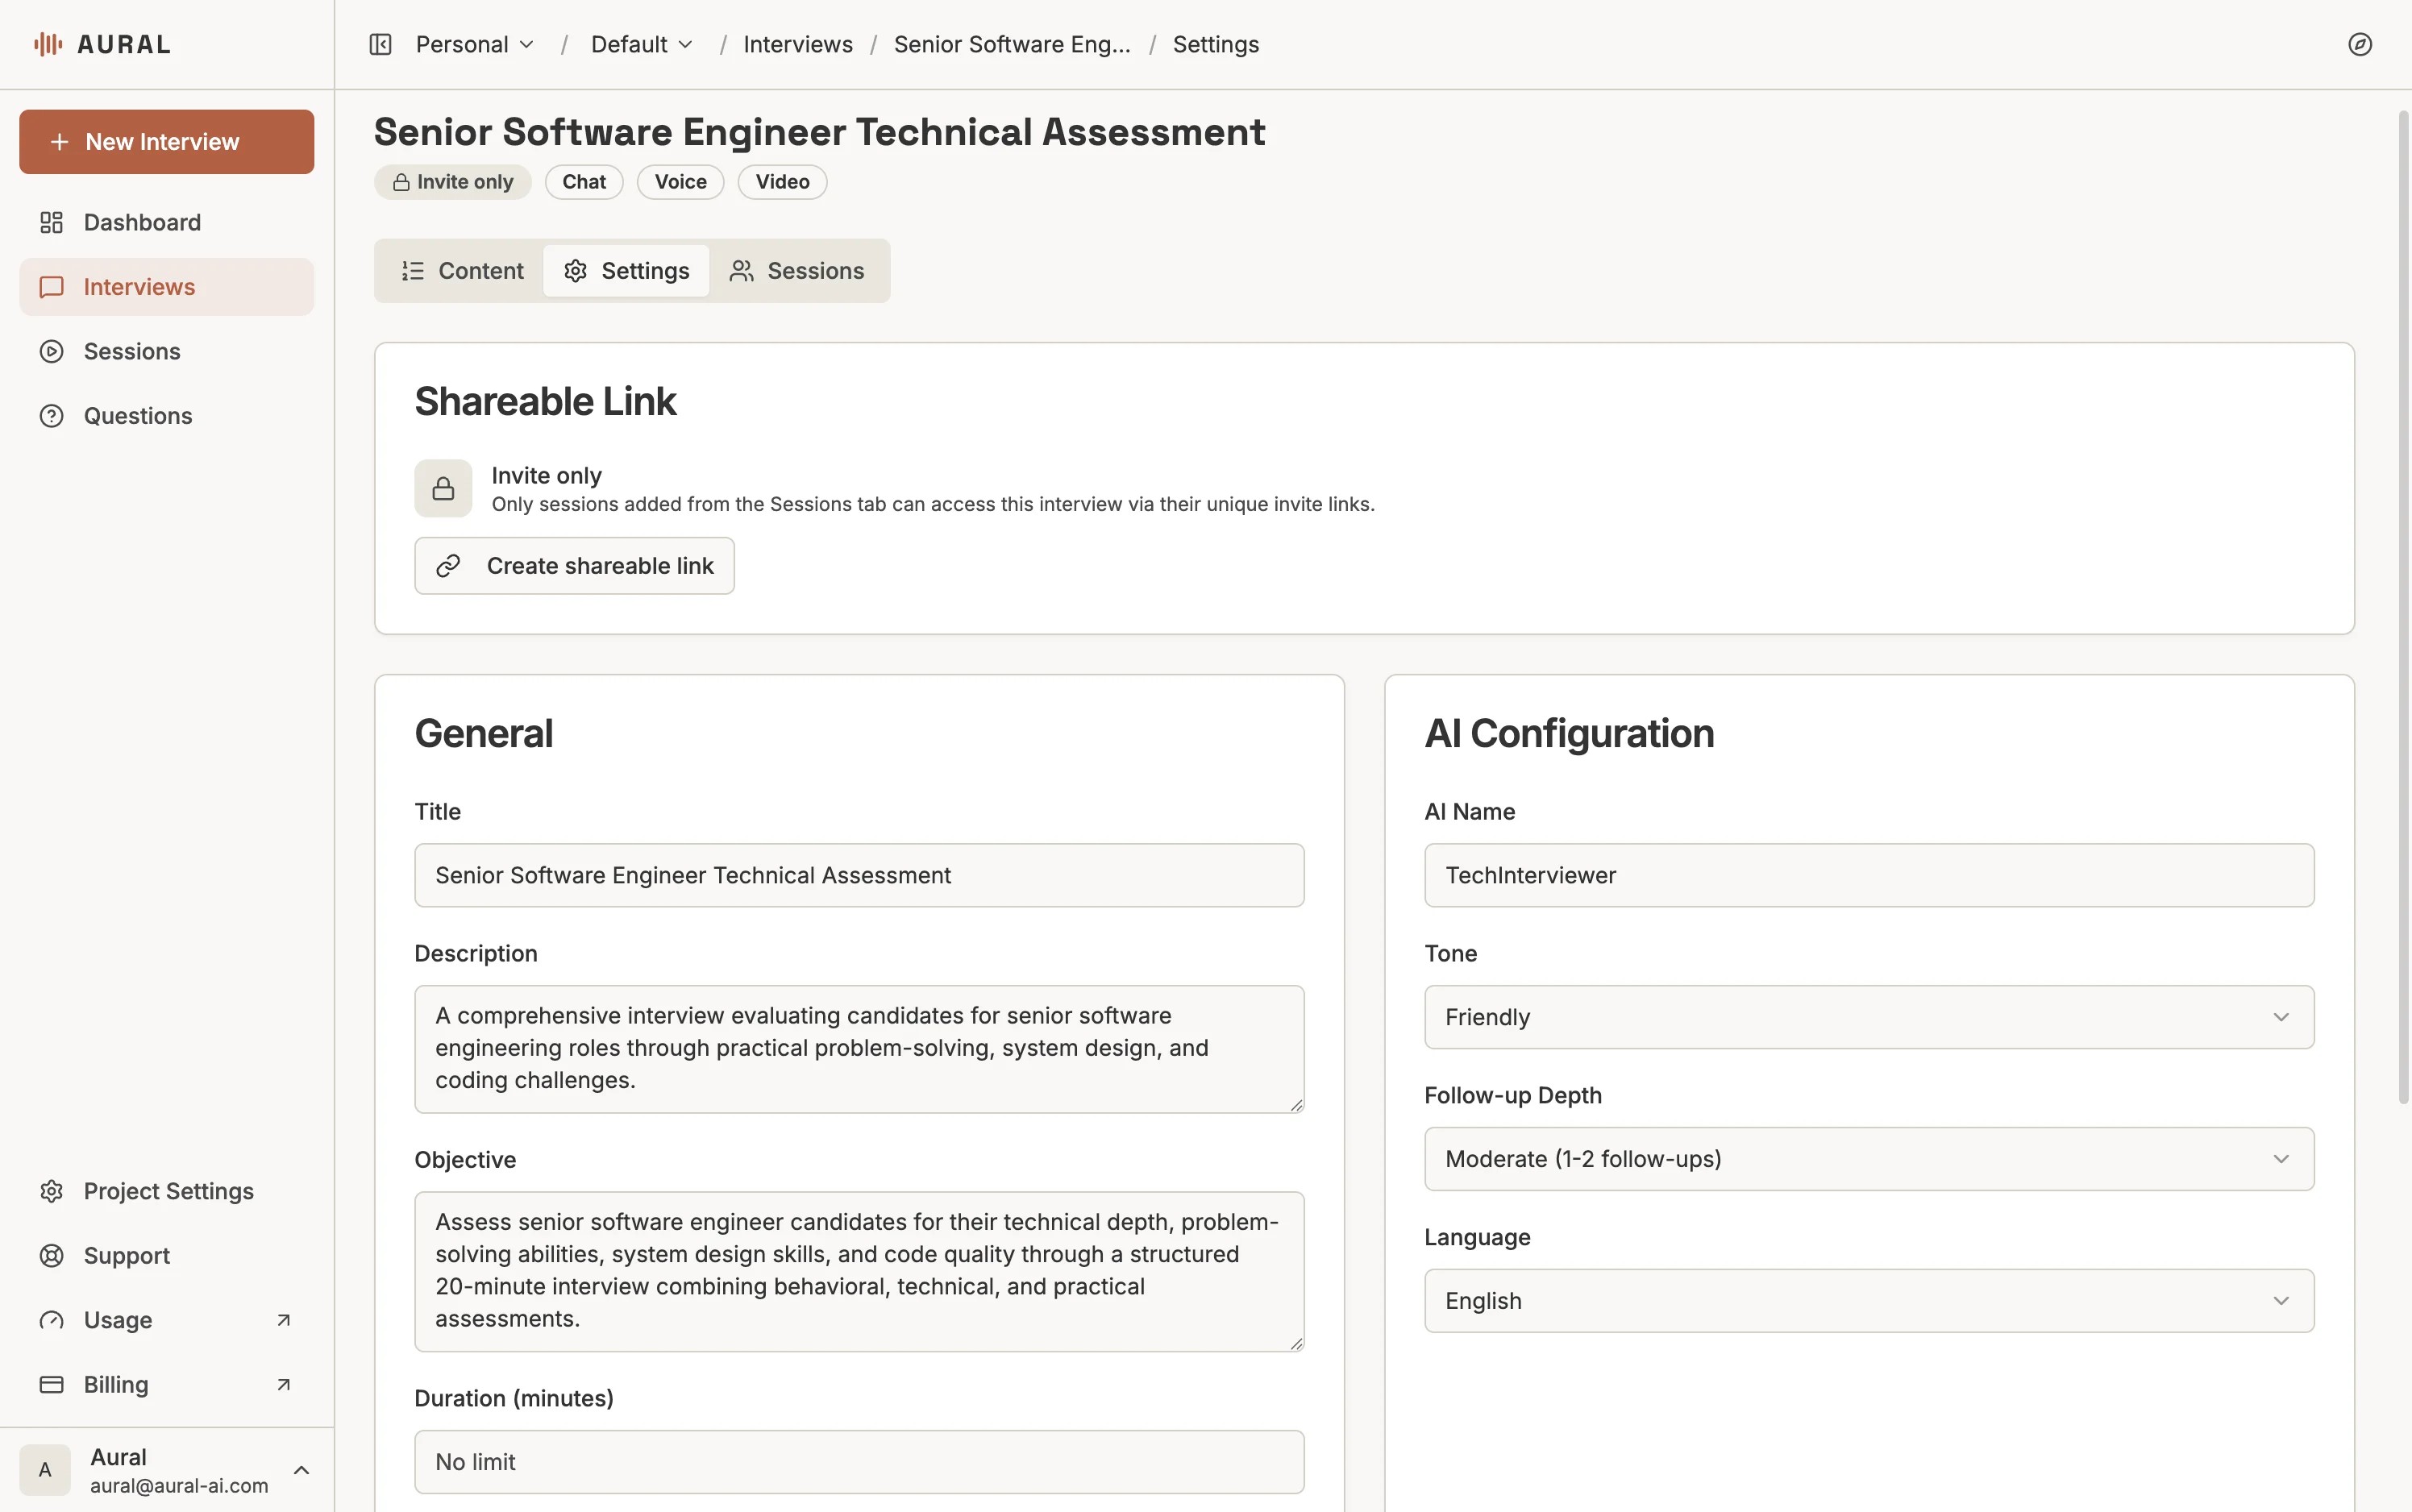This screenshot has height=1512, width=2412.
Task: Click the Support lifebuoy icon
Action: click(x=51, y=1256)
